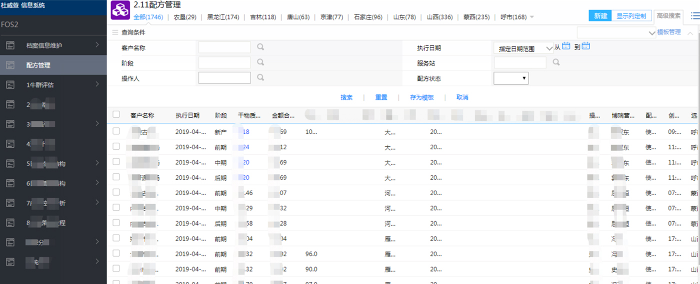Check the row with dry matter 24

pos(116,147)
